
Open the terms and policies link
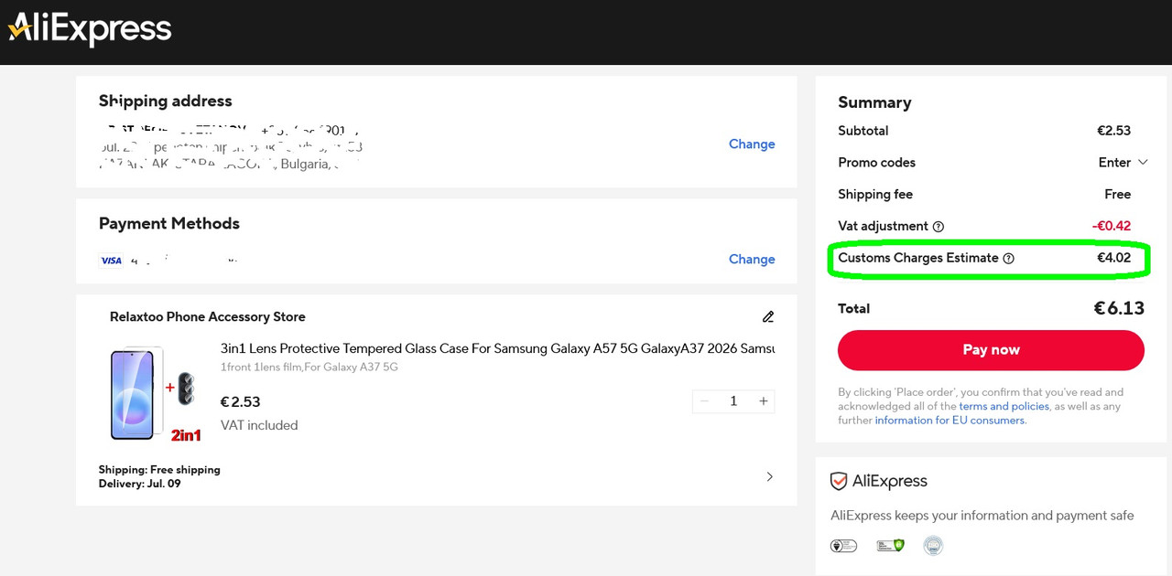(1004, 406)
